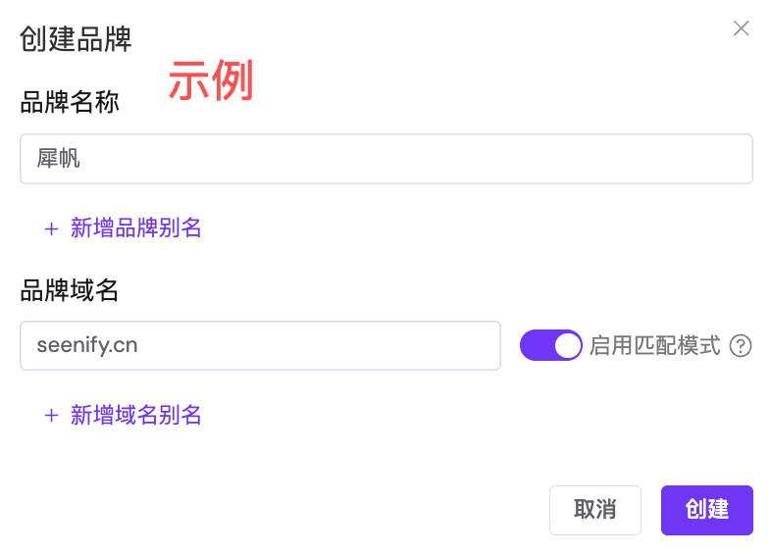Click the 创建品牌 dialog title
This screenshot has height=555, width=771.
76,40
